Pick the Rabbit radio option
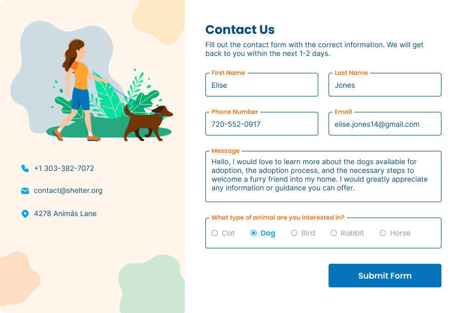The width and height of the screenshot is (462, 313). click(x=334, y=233)
